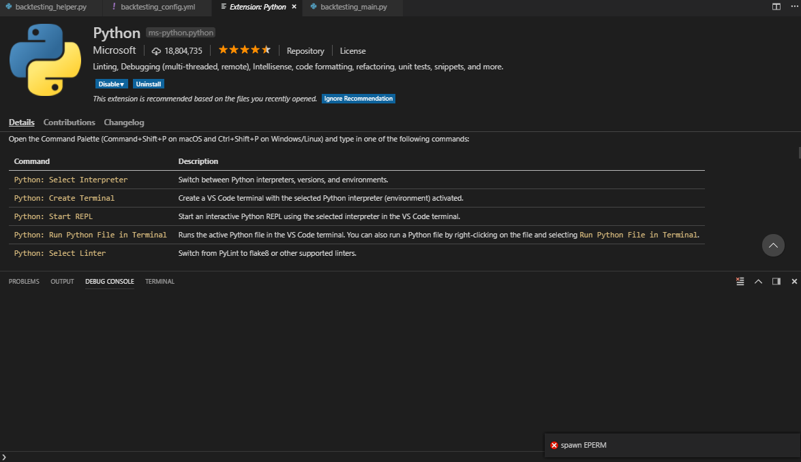Switch to the Contributions tab
This screenshot has width=801, height=462.
click(x=69, y=122)
